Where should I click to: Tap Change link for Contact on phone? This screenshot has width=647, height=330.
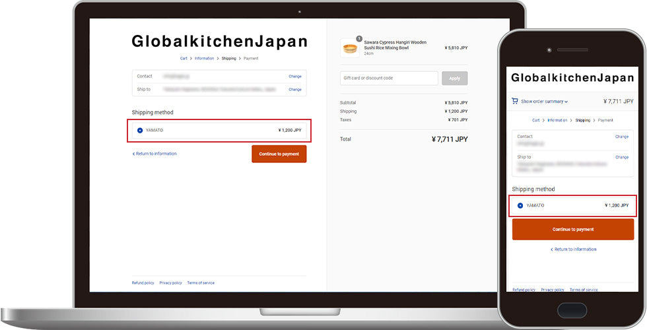click(622, 137)
